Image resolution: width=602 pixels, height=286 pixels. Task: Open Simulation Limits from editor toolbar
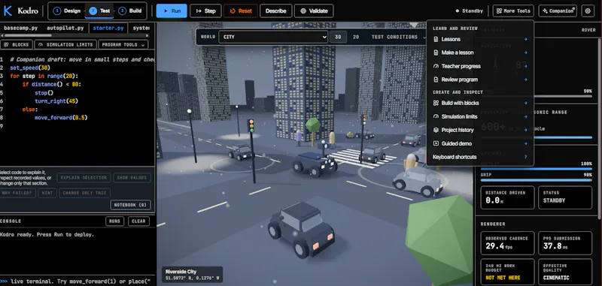click(x=65, y=45)
